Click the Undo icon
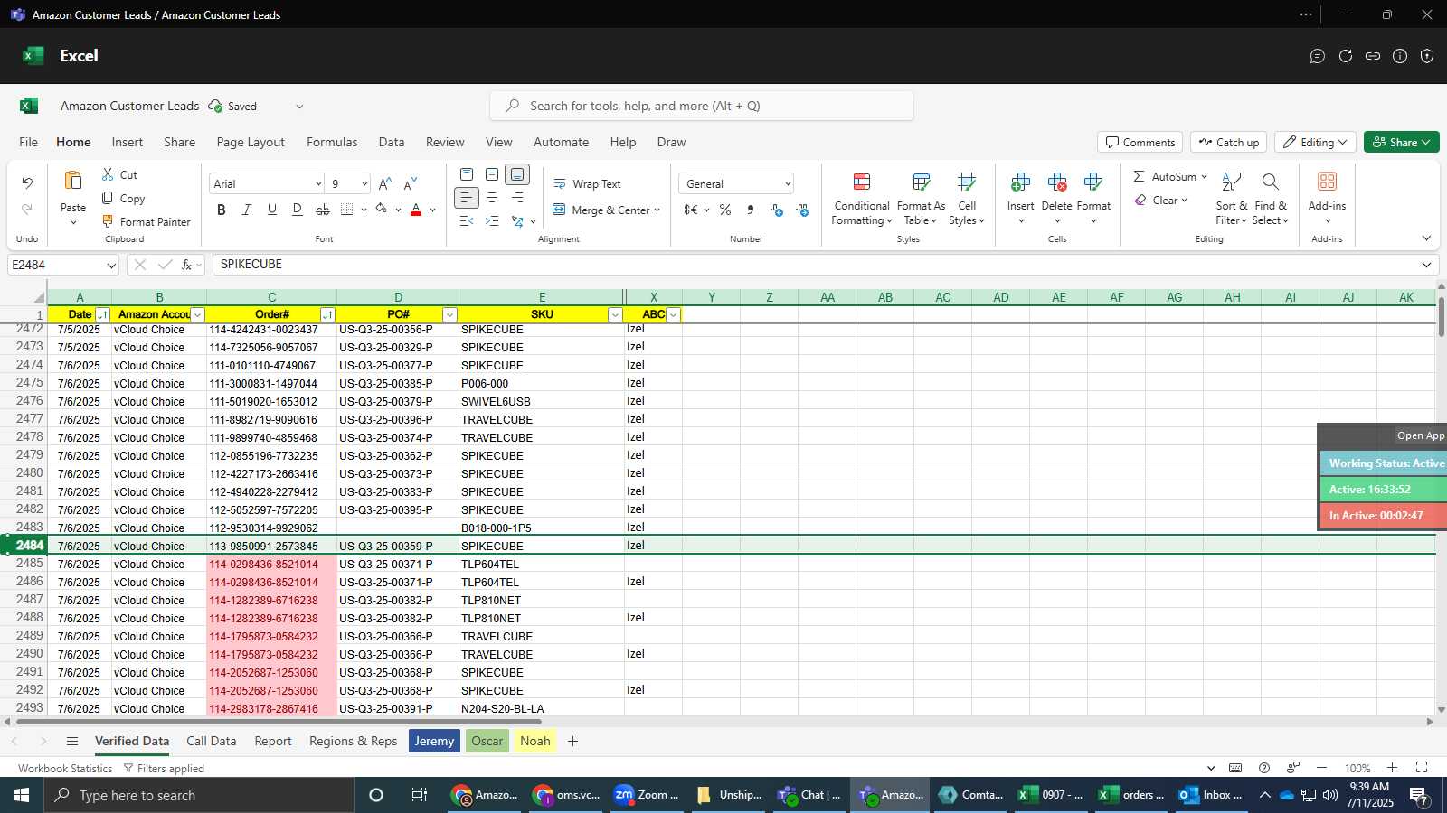The width and height of the screenshot is (1447, 813). tap(27, 183)
